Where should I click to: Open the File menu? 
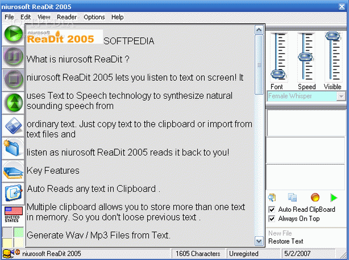(9, 17)
